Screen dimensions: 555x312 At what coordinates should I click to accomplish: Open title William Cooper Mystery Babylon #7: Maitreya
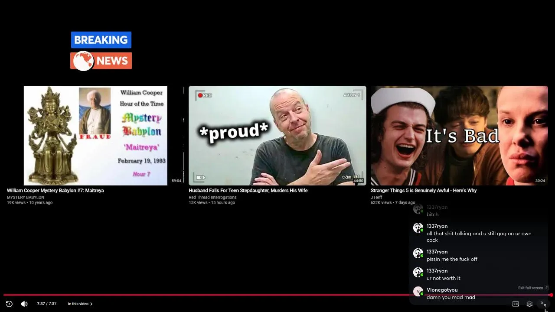click(x=55, y=190)
